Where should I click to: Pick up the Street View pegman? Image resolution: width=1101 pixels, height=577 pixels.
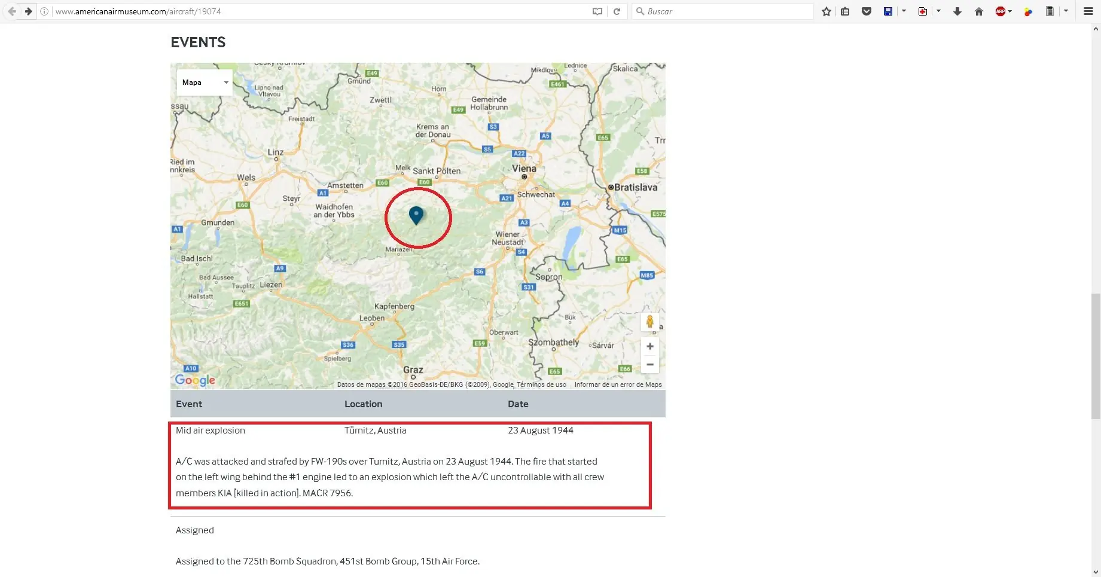(x=650, y=322)
